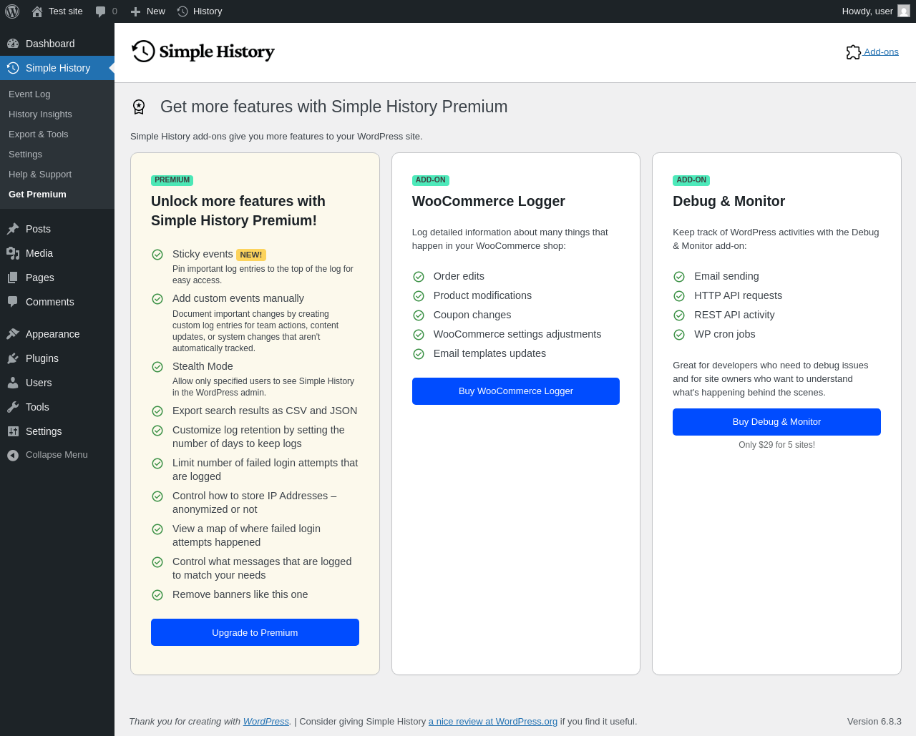Click the user avatar in top bar
This screenshot has width=916, height=736.
(904, 11)
